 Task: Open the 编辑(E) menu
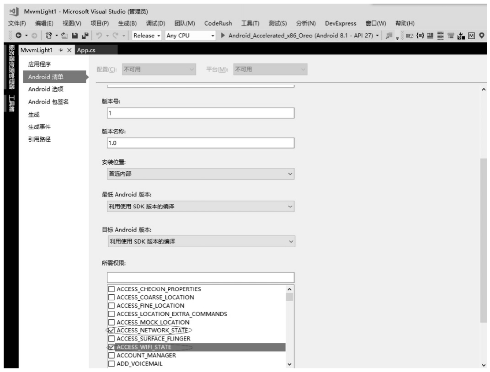coord(44,23)
